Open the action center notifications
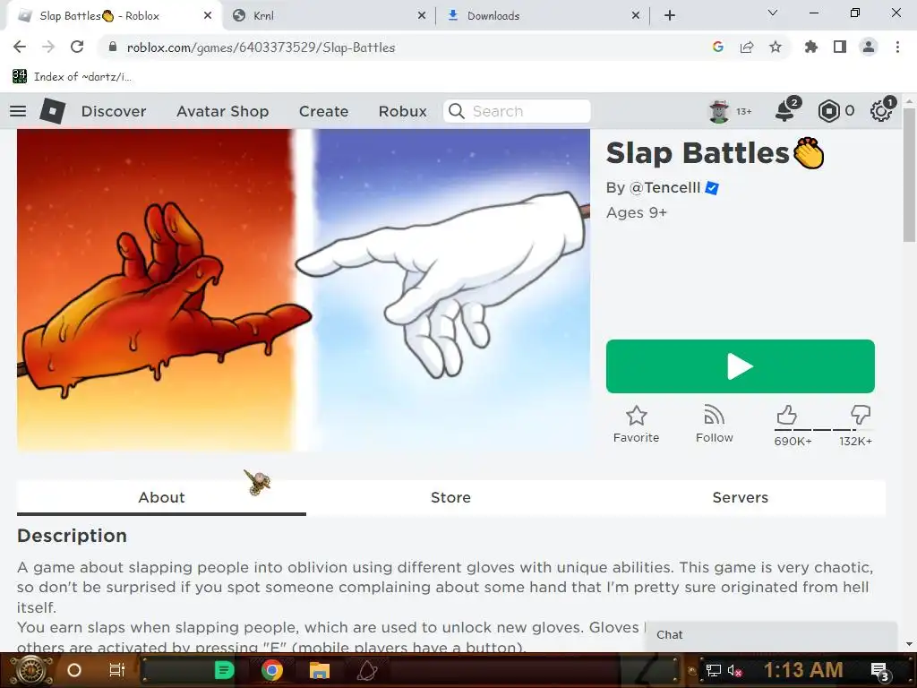Image resolution: width=917 pixels, height=688 pixels. point(880,671)
